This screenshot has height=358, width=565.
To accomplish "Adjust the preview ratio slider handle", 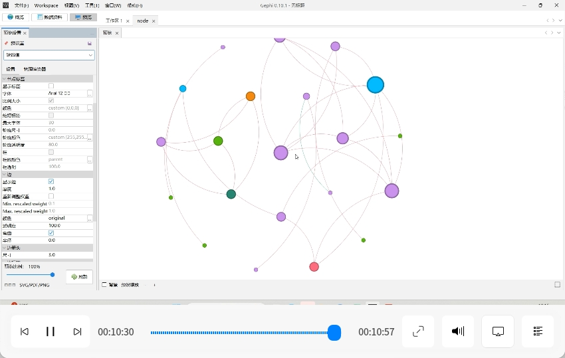I will (x=53, y=275).
